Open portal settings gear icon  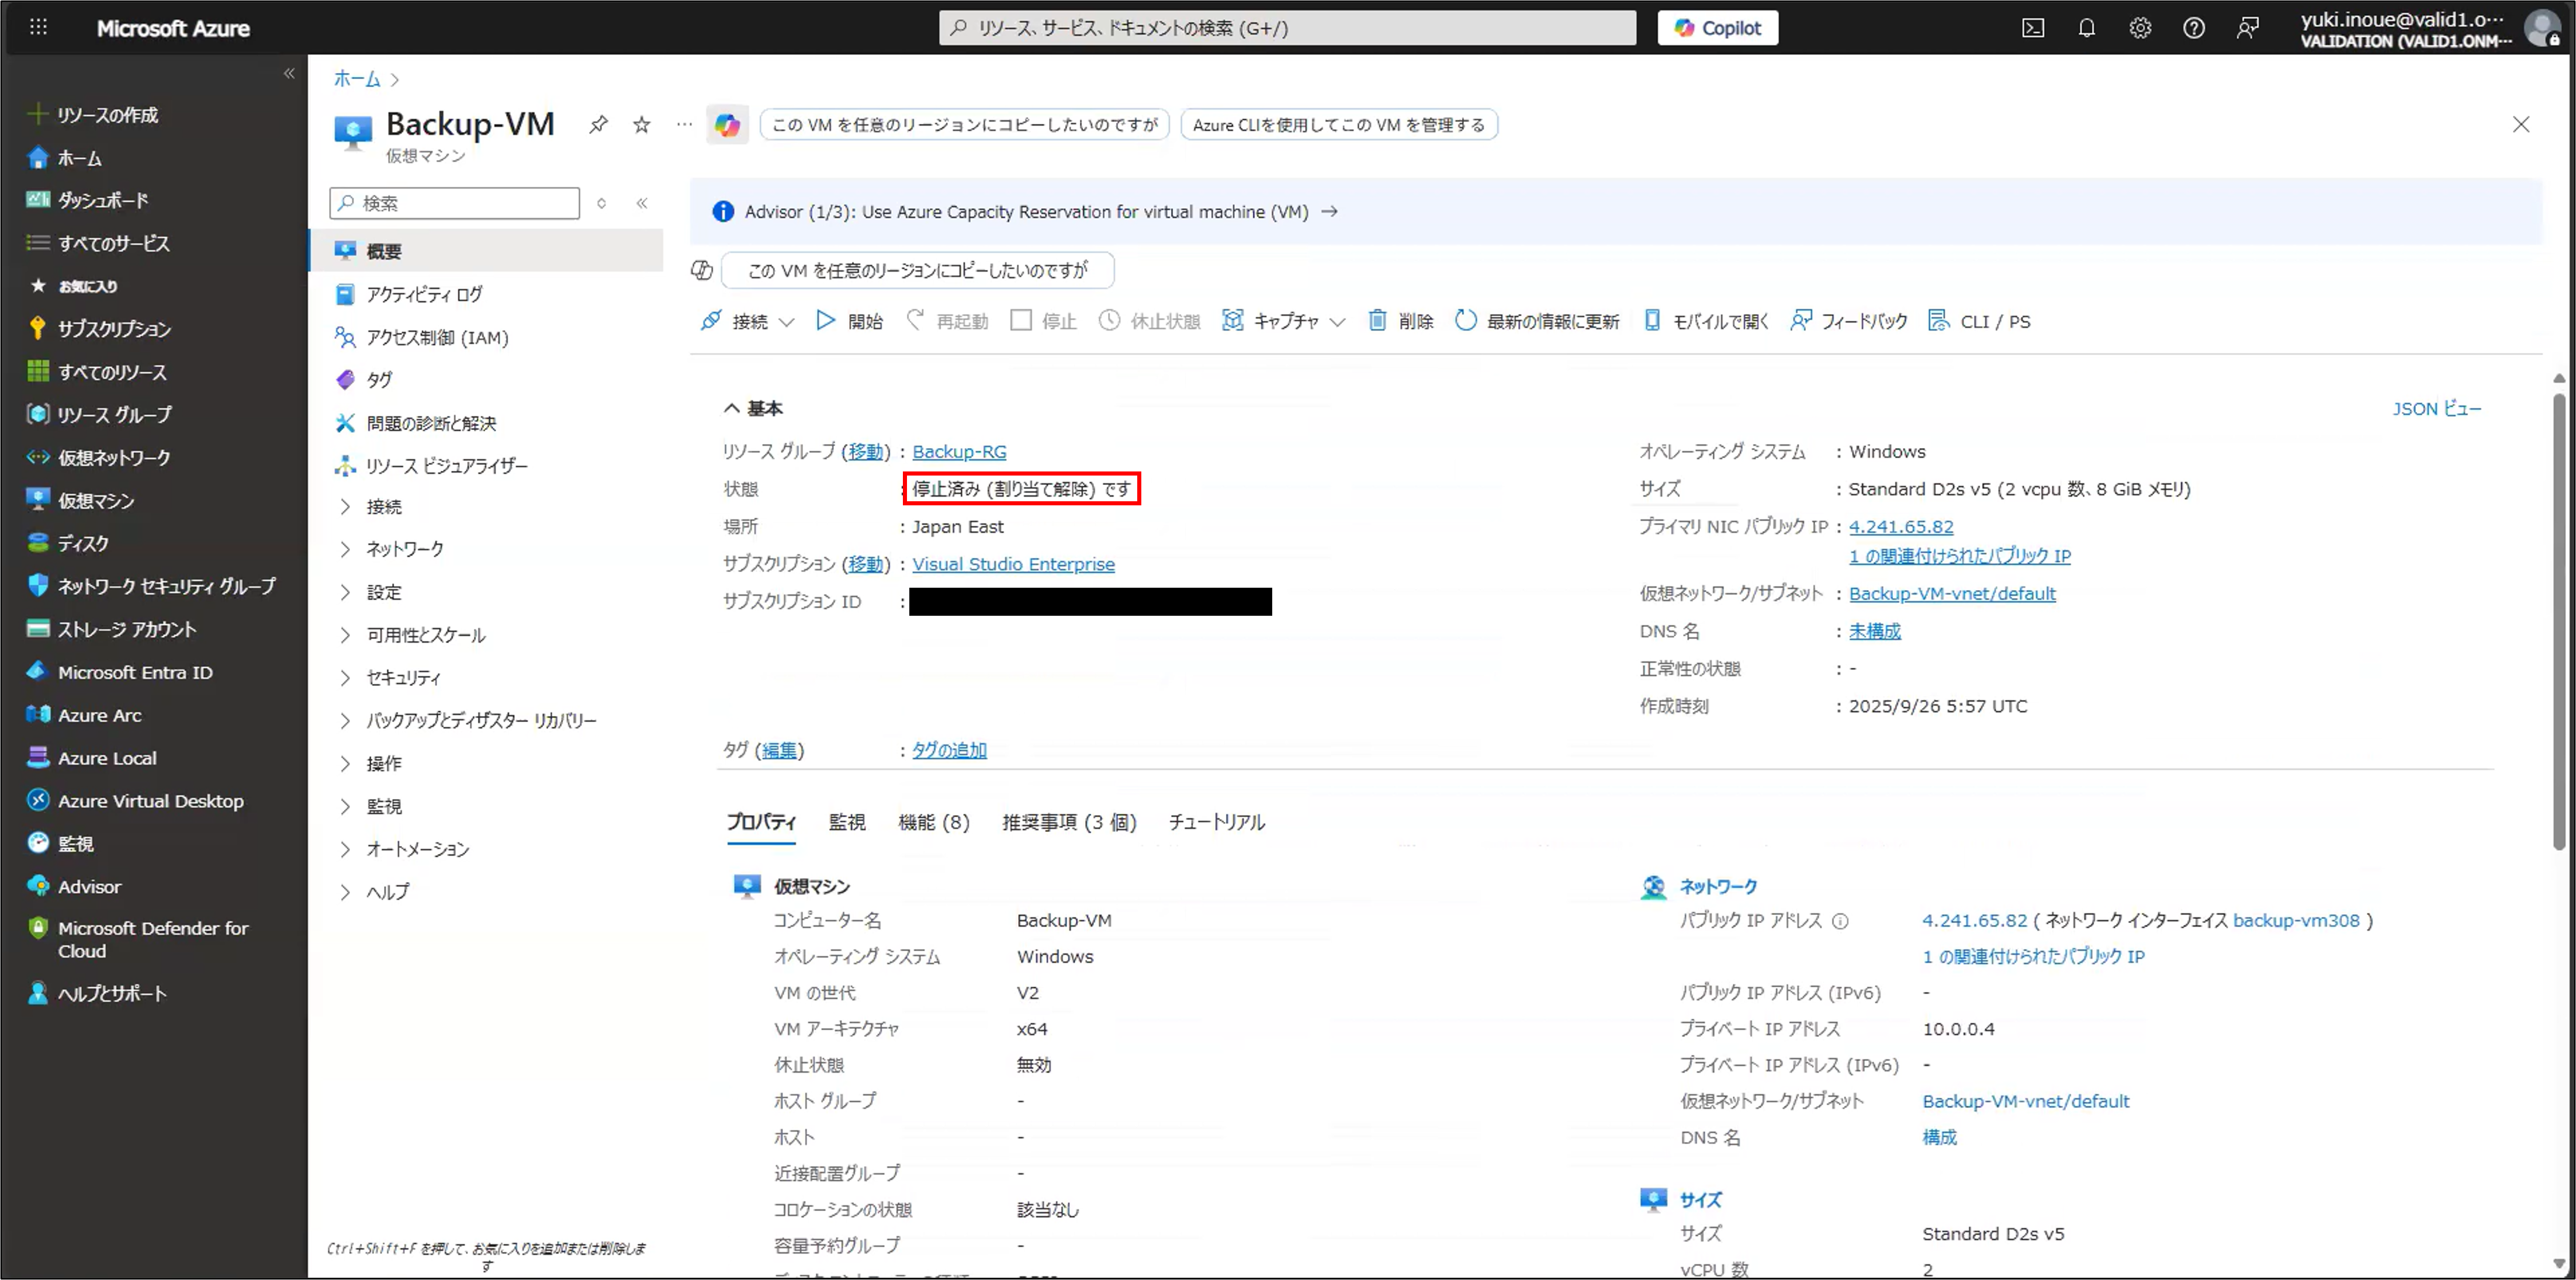click(2140, 28)
